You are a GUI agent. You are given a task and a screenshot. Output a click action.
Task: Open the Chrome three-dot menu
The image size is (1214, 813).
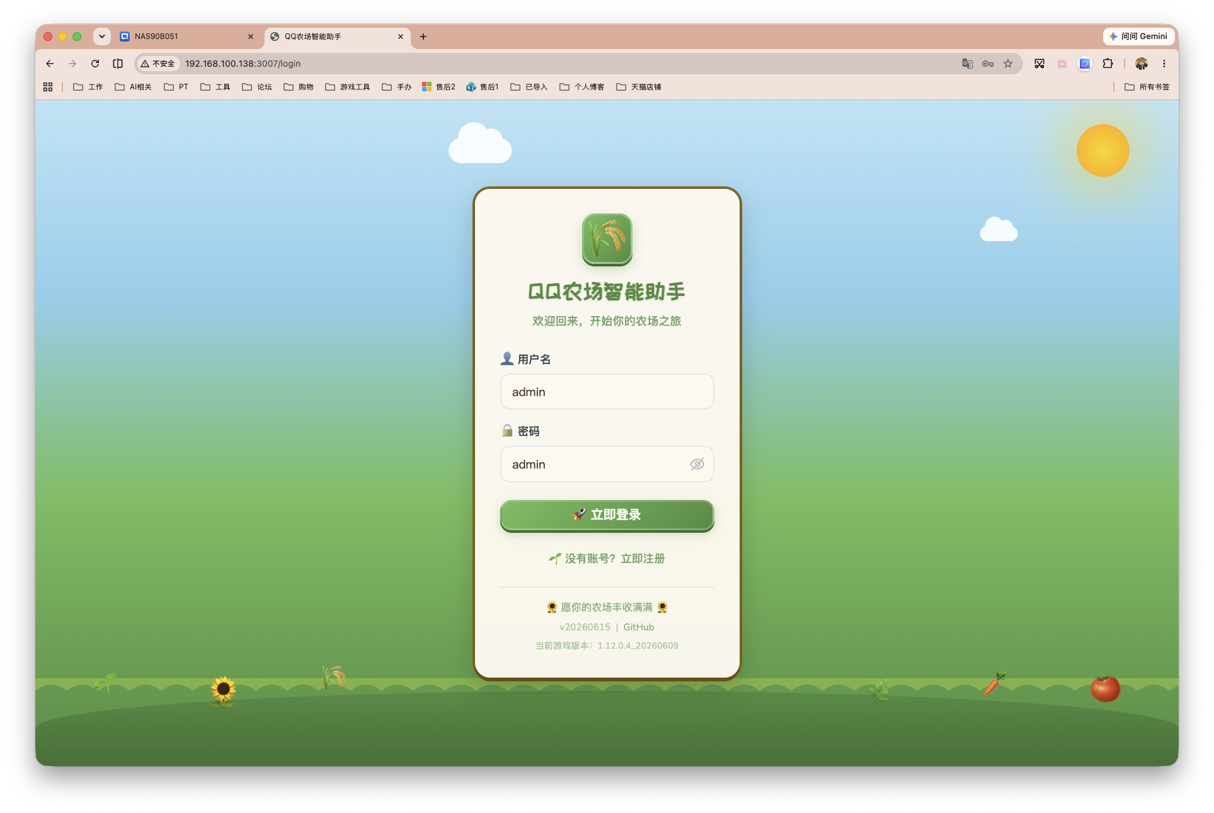1164,64
